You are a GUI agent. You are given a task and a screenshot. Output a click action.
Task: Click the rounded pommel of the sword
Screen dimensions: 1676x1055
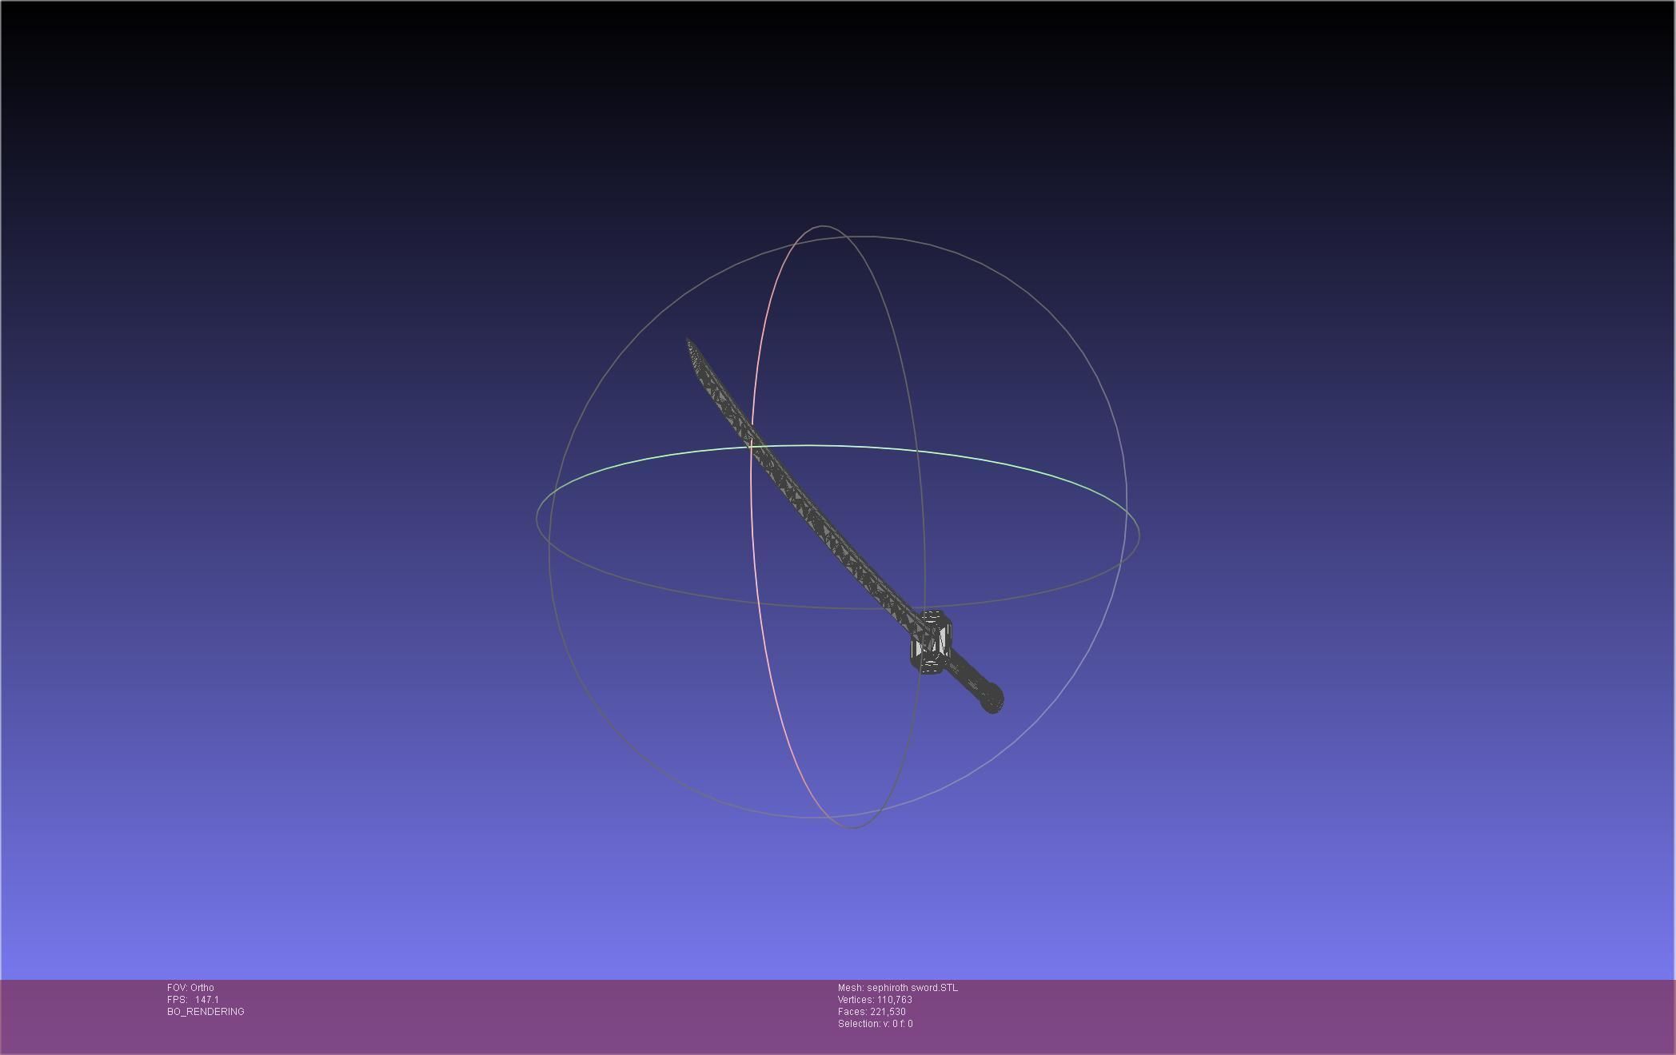coord(992,699)
